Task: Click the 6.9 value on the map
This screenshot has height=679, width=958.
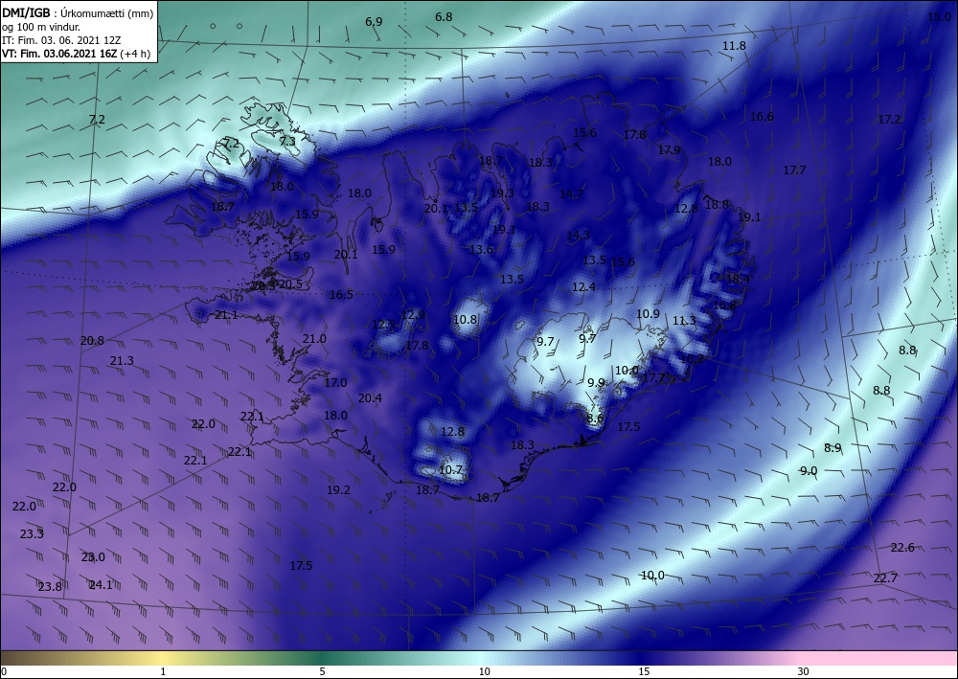Action: (x=374, y=22)
